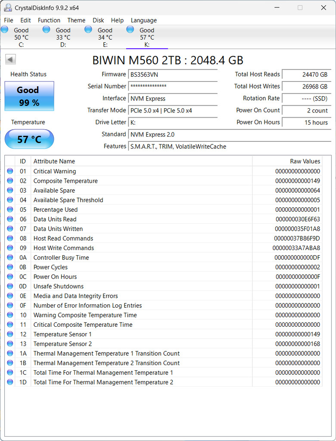Open the File menu
The width and height of the screenshot is (336, 441).
[x=9, y=20]
